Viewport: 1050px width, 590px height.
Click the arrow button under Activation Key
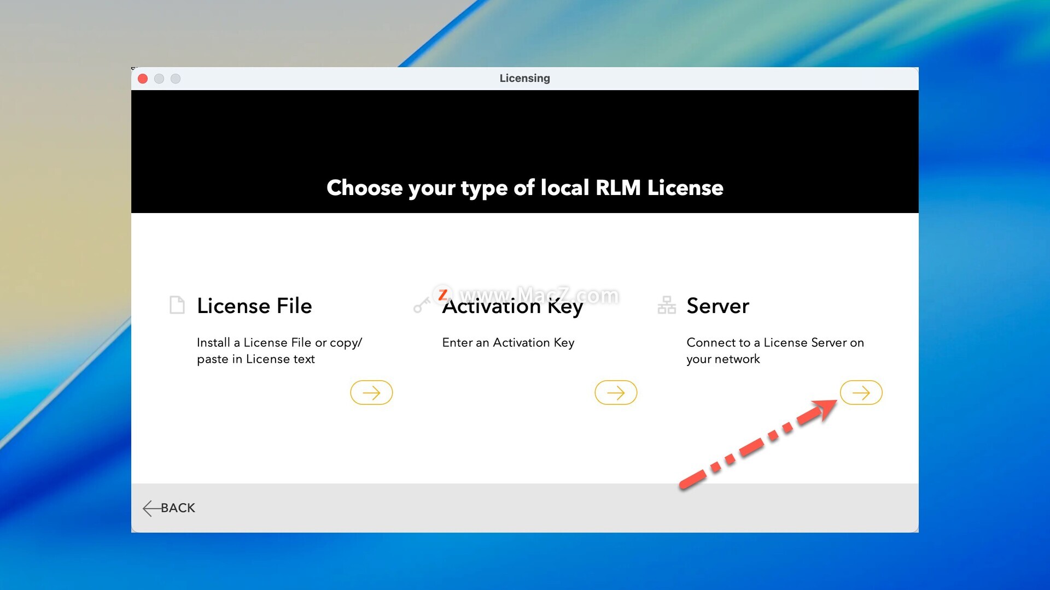pos(616,392)
